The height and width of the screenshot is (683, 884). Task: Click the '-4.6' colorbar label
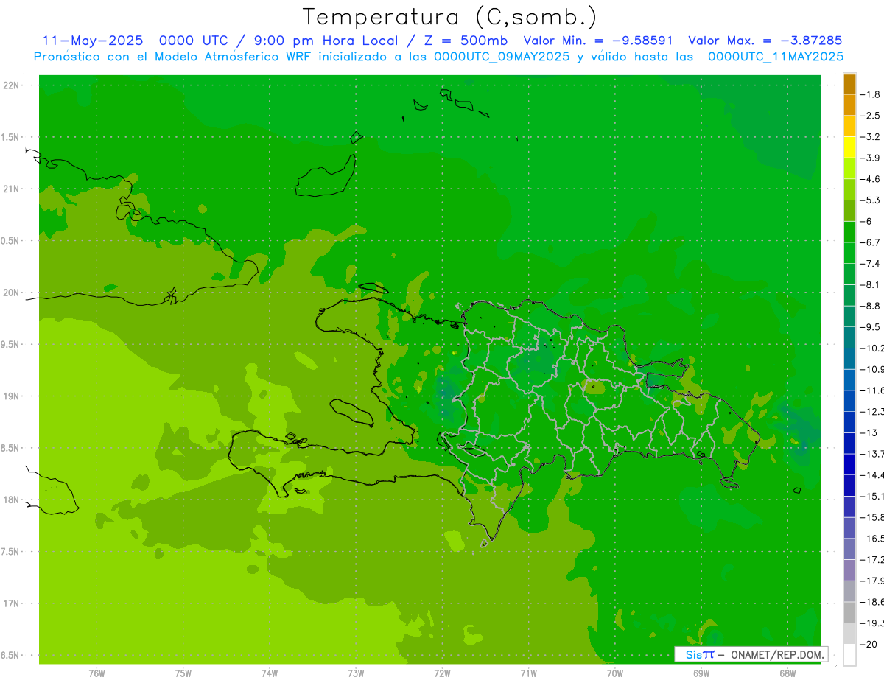pos(871,179)
